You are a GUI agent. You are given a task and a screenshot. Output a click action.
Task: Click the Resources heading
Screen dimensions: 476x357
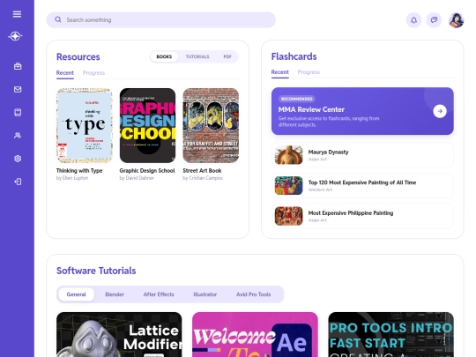[78, 56]
